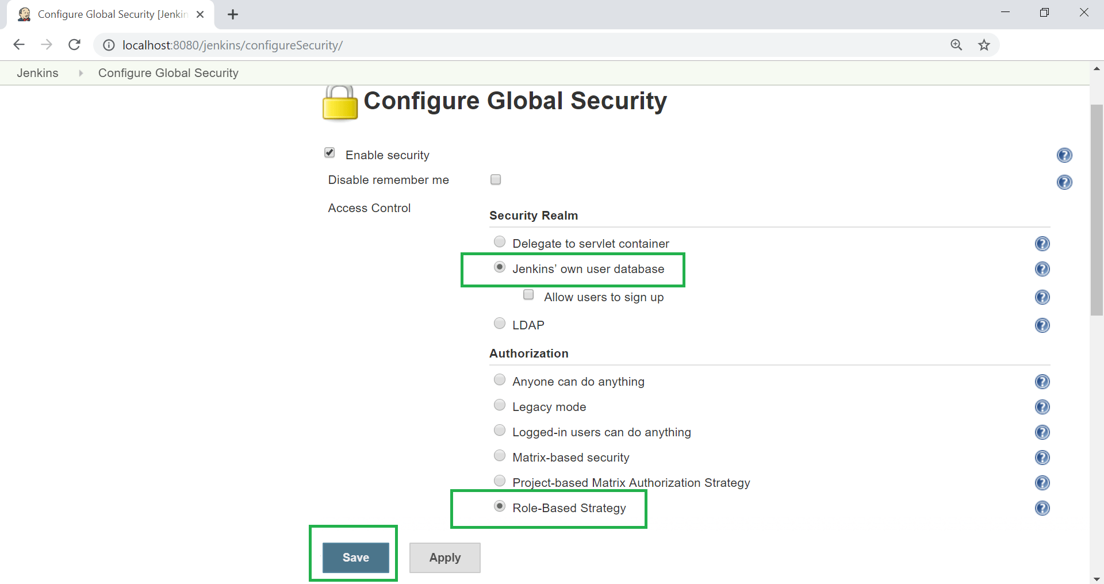Choose Project-based Matrix Authorization Strategy

click(x=500, y=481)
